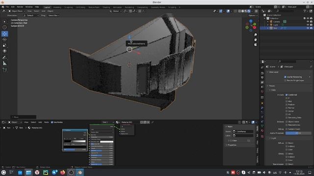Select the Transform tool in the viewport toolbar

(4, 51)
